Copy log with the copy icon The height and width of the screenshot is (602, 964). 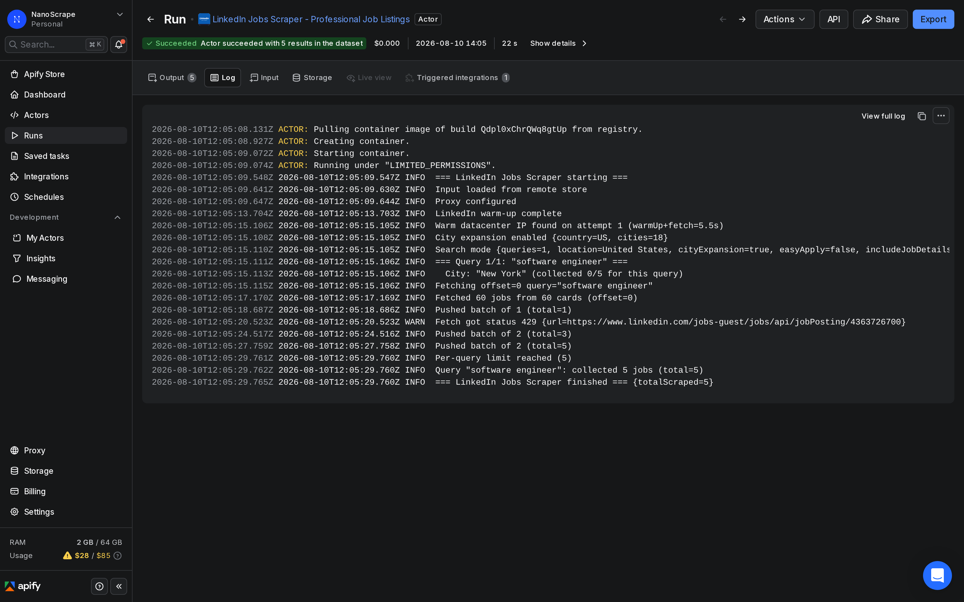click(x=922, y=116)
